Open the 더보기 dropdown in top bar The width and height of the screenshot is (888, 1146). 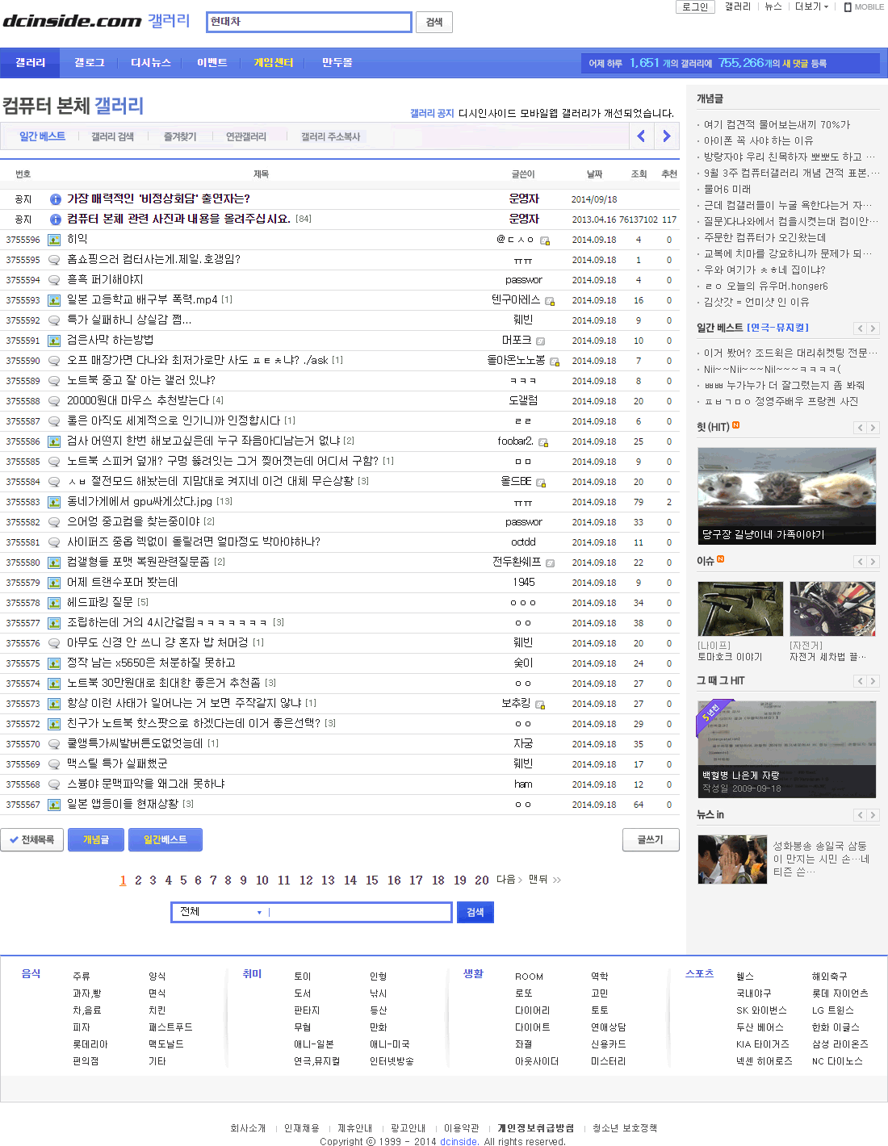[811, 6]
